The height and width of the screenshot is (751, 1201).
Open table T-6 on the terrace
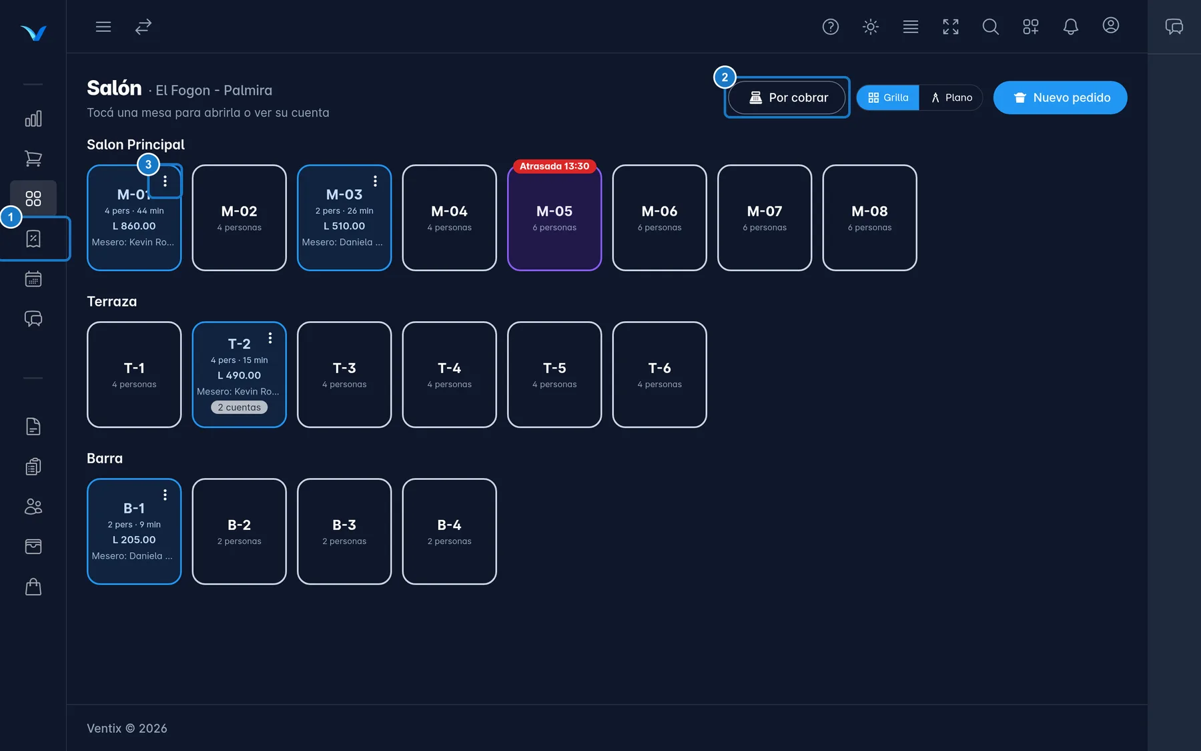(x=660, y=374)
